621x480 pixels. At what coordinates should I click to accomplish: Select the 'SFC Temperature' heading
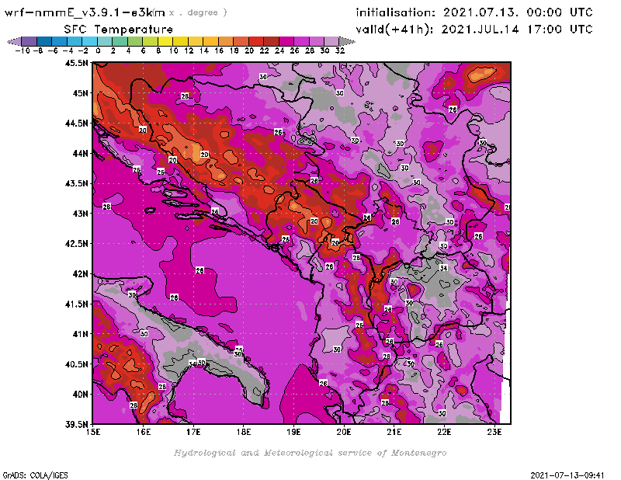(119, 30)
